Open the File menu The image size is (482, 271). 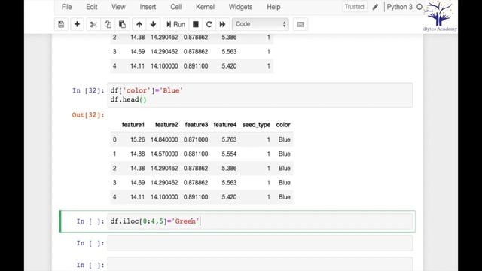click(x=66, y=7)
